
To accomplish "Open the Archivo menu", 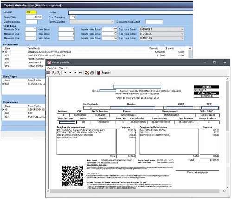I will [52, 68].
